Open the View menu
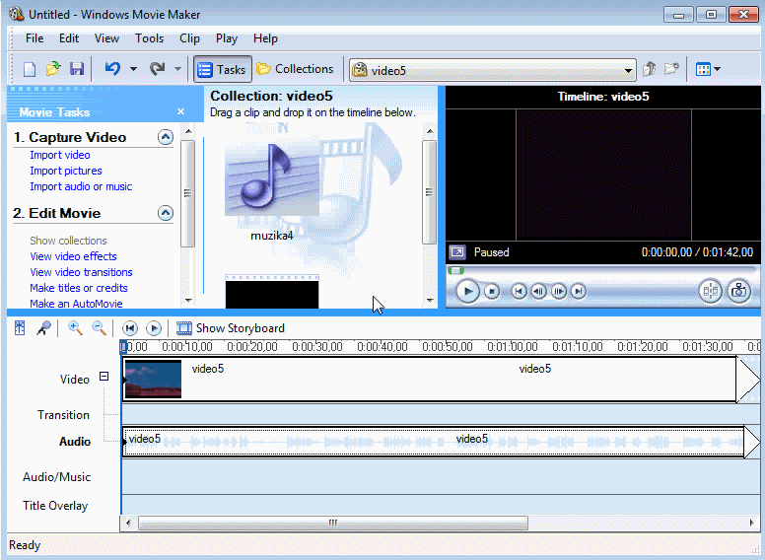 (x=106, y=38)
